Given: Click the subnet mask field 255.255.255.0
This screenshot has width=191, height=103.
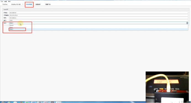Looking at the screenshot, I should click(99, 15).
